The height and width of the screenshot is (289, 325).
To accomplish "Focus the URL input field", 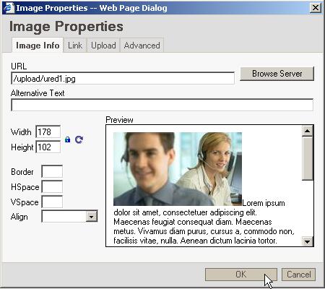I will click(x=123, y=79).
